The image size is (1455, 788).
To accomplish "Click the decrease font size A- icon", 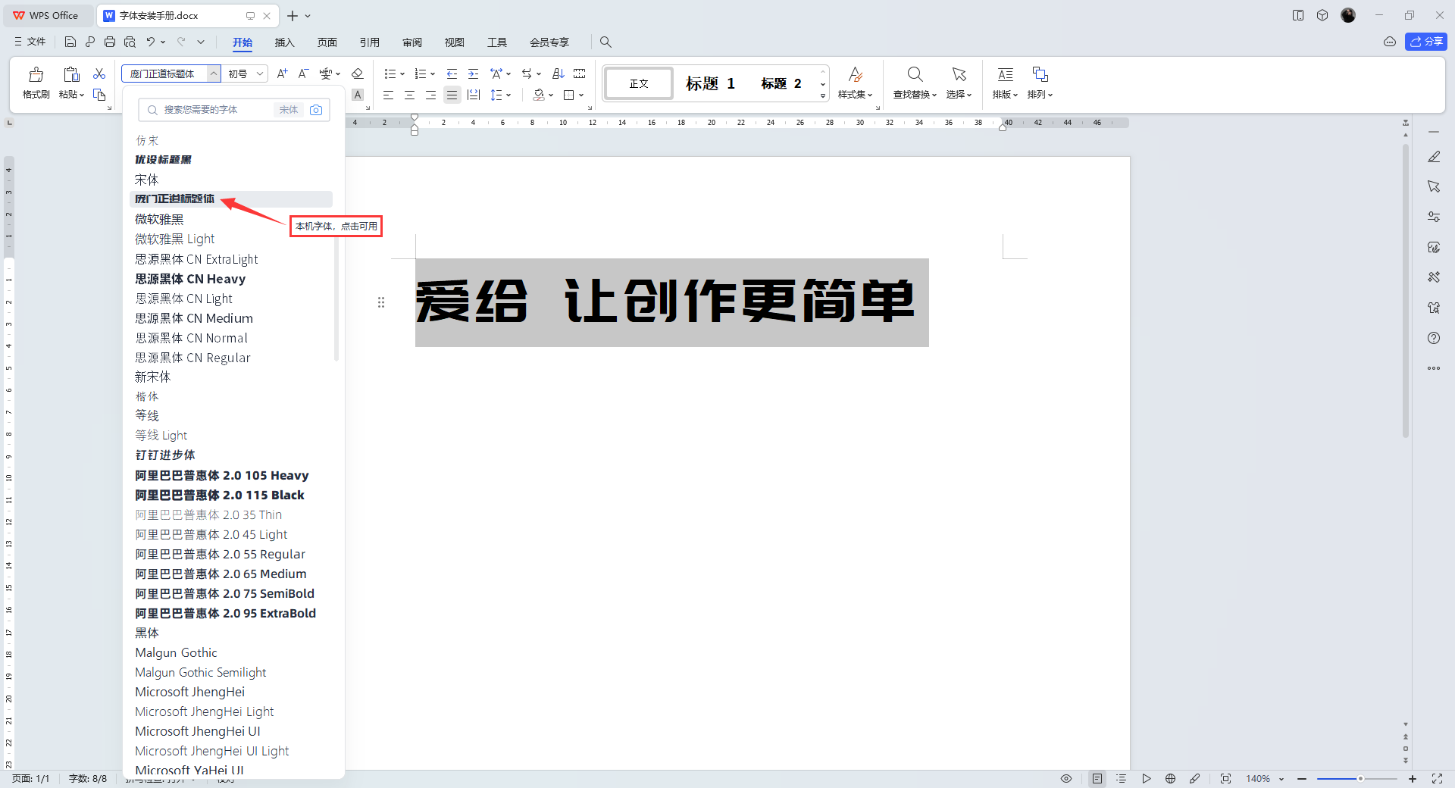I will pyautogui.click(x=303, y=73).
